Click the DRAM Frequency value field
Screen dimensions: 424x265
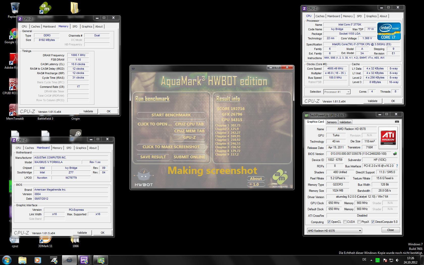[78, 55]
